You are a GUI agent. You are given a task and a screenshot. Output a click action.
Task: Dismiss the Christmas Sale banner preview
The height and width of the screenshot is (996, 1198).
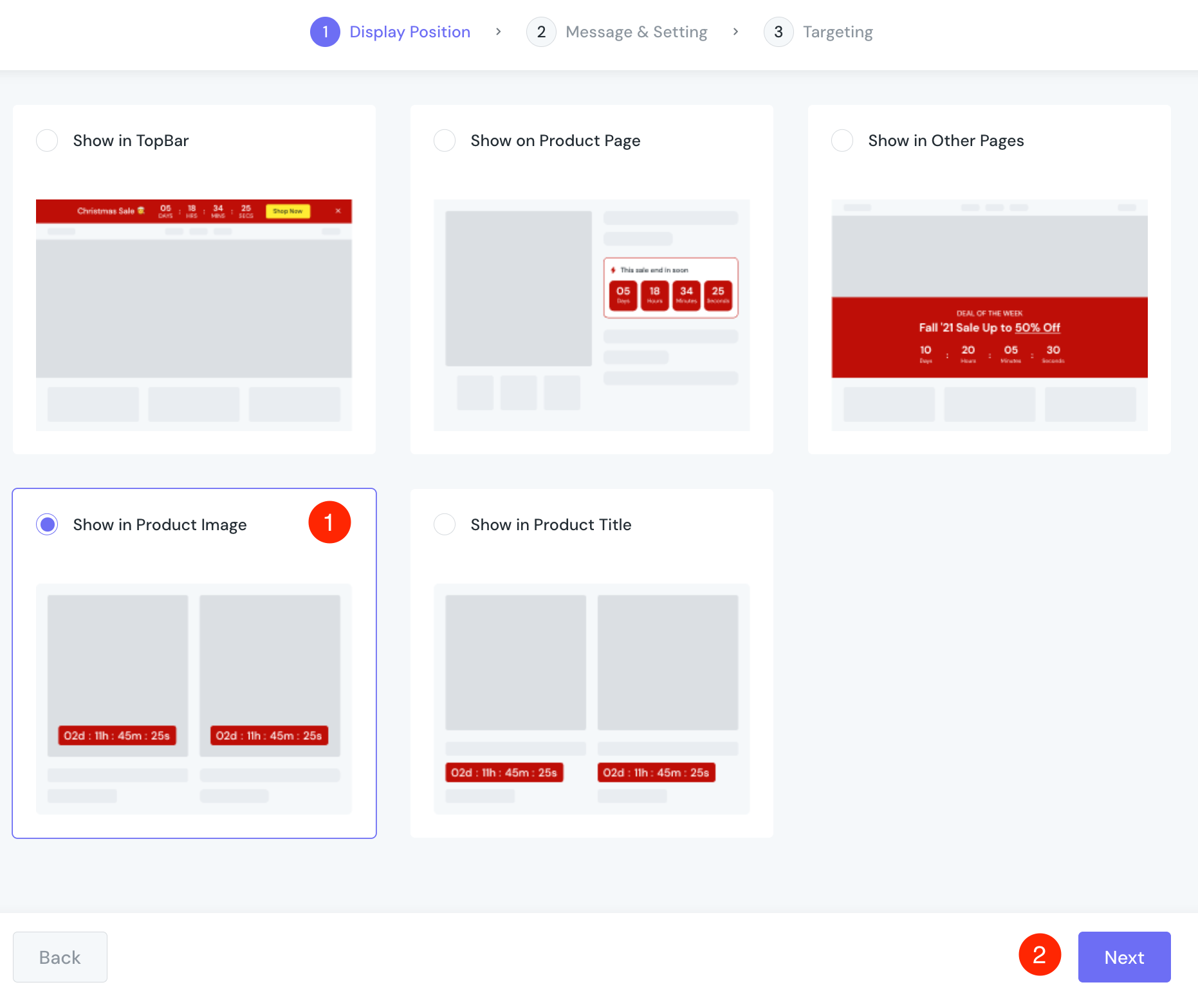tap(338, 210)
